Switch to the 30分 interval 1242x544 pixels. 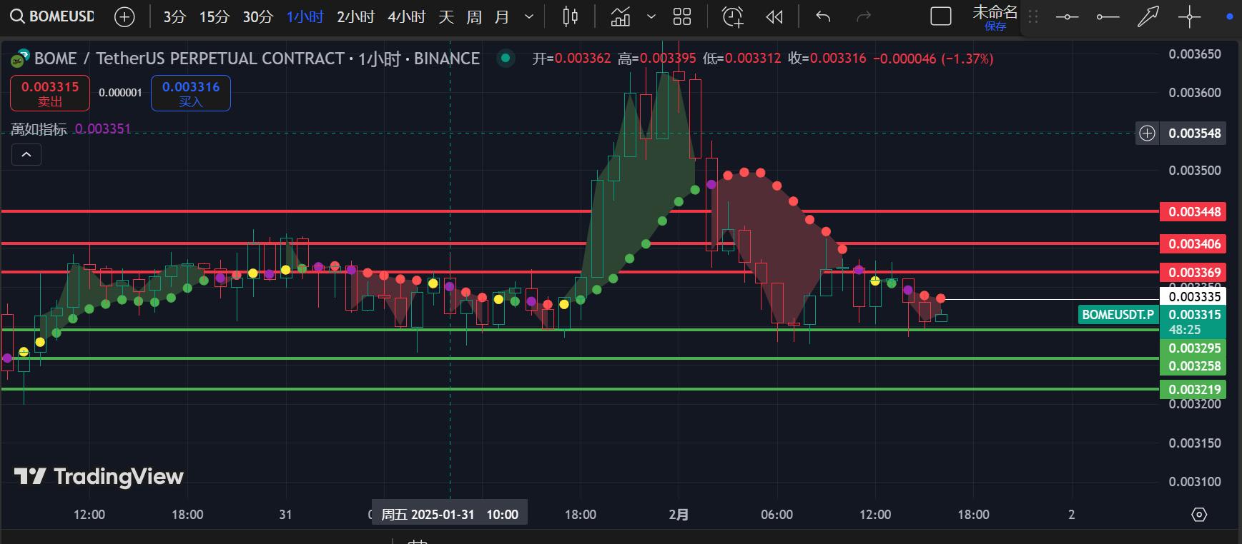[258, 16]
